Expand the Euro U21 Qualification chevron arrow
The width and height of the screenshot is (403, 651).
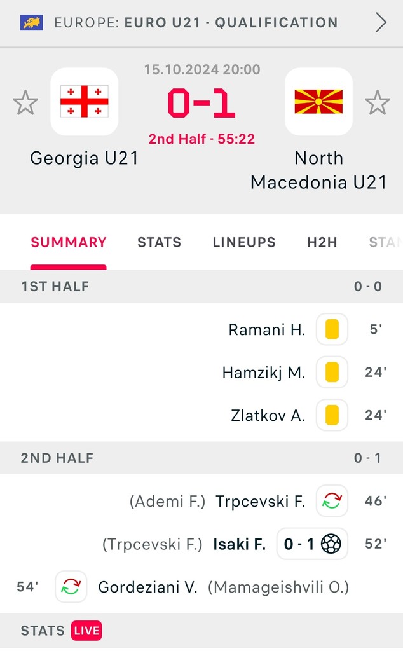[x=381, y=22]
